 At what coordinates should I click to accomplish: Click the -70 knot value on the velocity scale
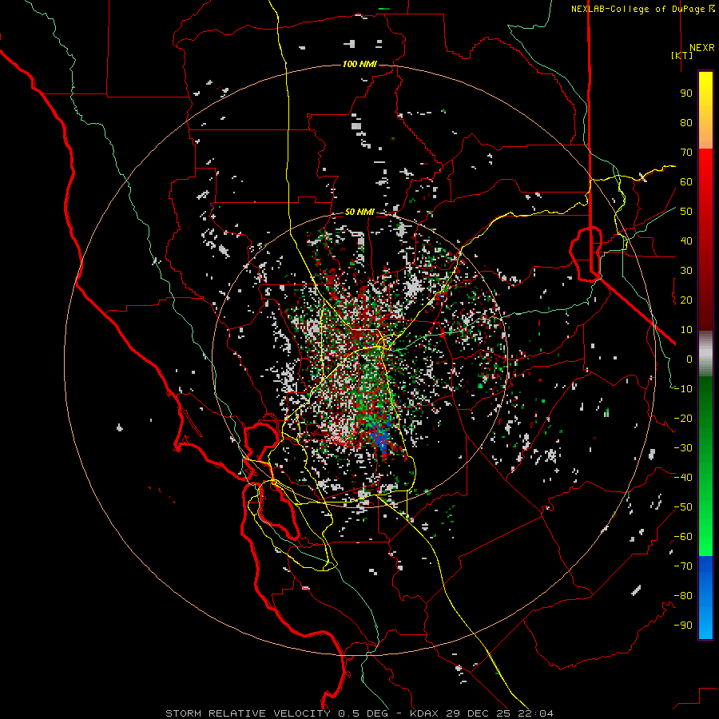pyautogui.click(x=683, y=566)
